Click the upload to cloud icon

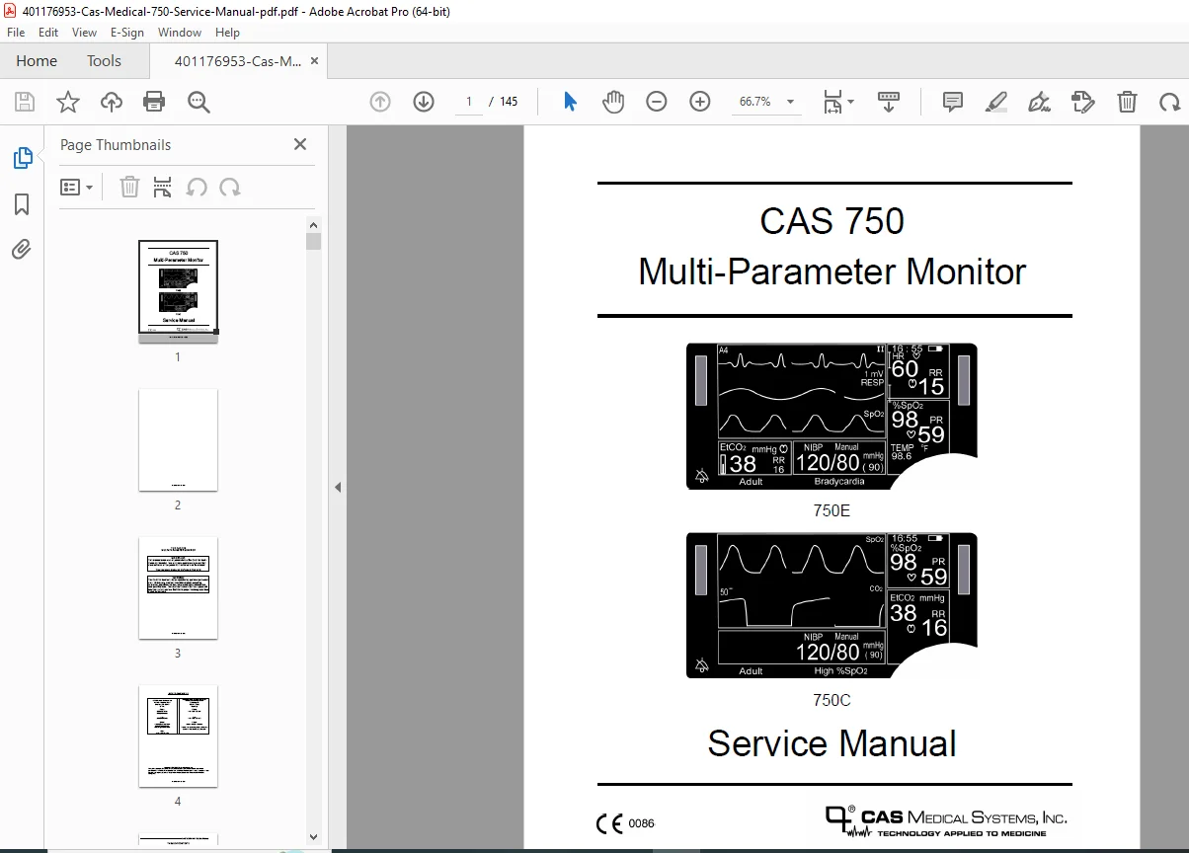tap(112, 102)
